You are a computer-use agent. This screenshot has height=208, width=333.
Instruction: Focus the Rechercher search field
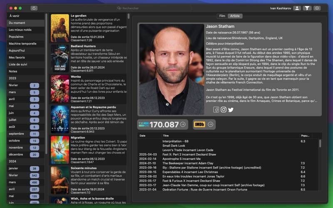[154, 8]
